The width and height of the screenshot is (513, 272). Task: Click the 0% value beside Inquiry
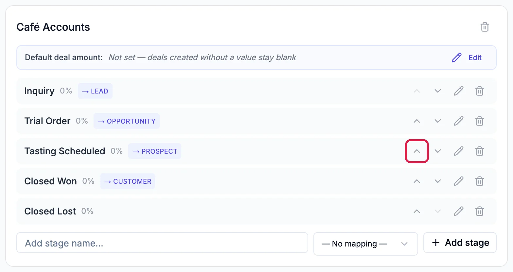point(66,91)
